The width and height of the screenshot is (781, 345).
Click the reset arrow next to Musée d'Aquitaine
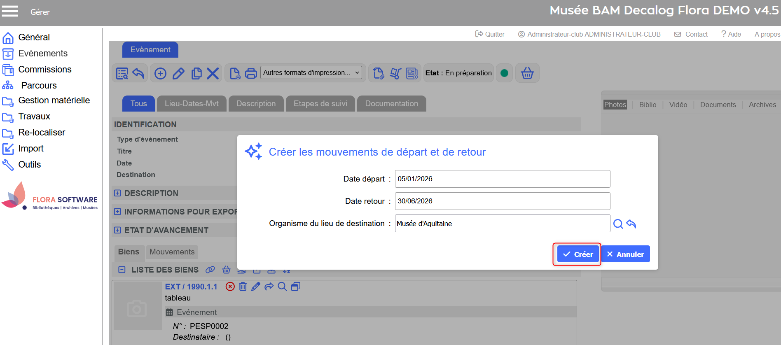[x=631, y=224]
